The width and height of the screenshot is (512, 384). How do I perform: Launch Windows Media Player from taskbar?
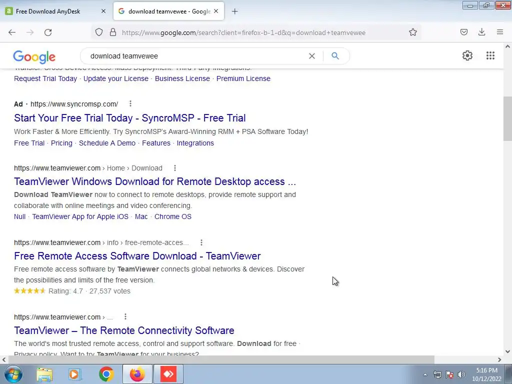pyautogui.click(x=75, y=374)
